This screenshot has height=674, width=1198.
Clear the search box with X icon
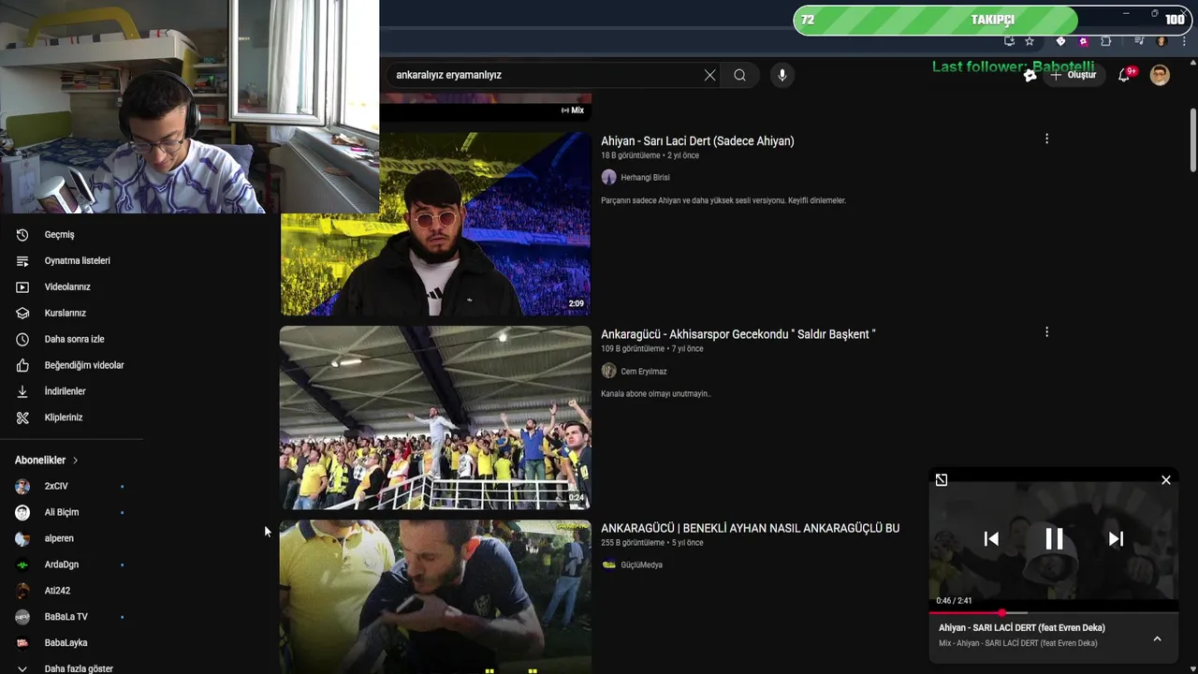[x=709, y=75]
